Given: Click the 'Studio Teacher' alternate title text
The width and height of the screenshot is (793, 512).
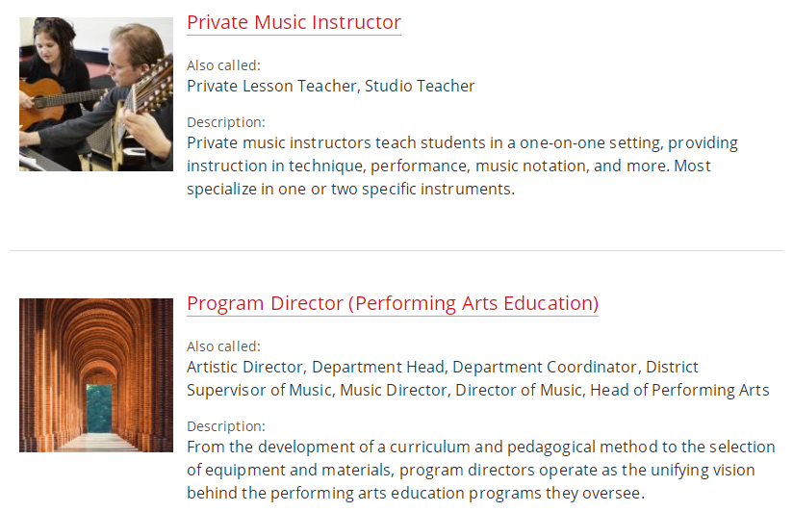Looking at the screenshot, I should [420, 86].
